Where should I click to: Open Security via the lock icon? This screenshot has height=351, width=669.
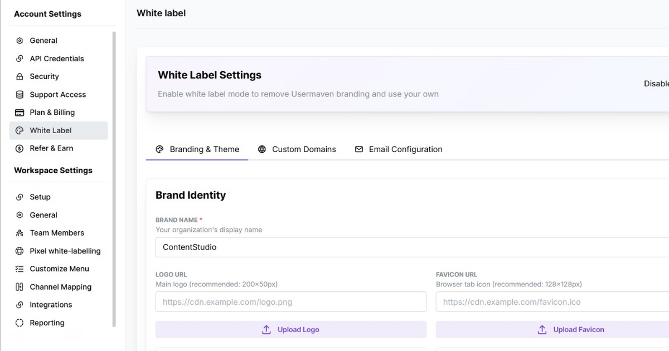click(20, 76)
